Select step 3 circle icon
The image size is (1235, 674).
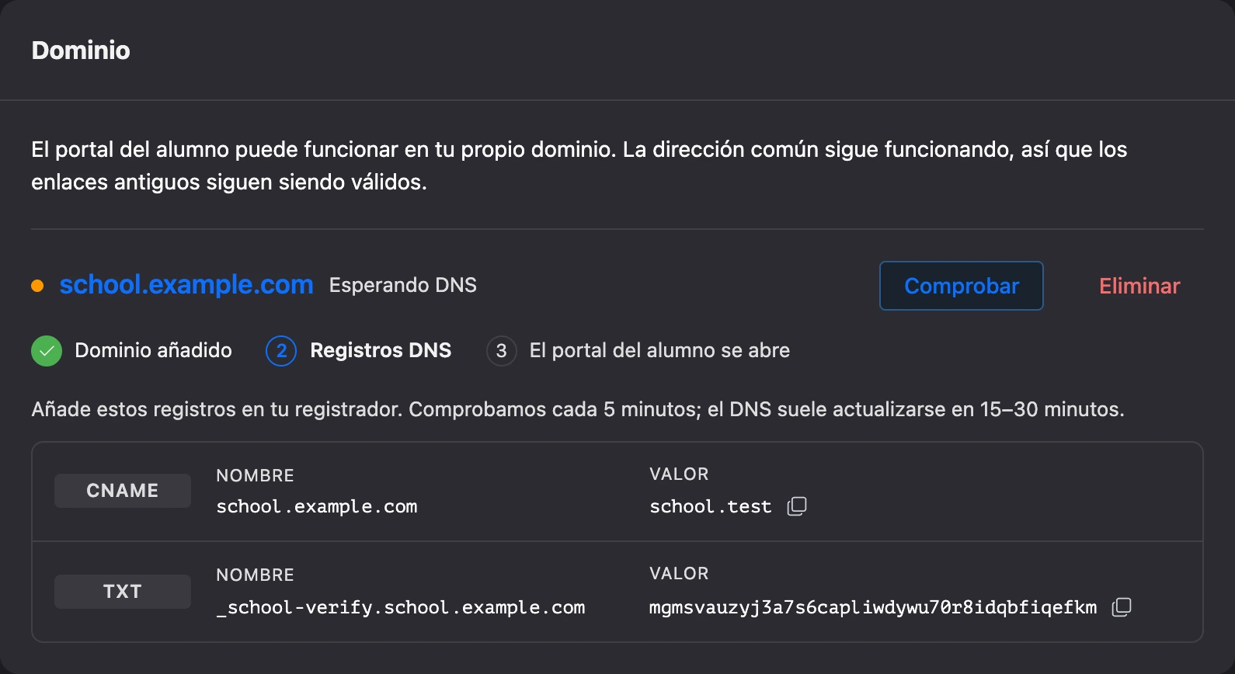(x=502, y=351)
